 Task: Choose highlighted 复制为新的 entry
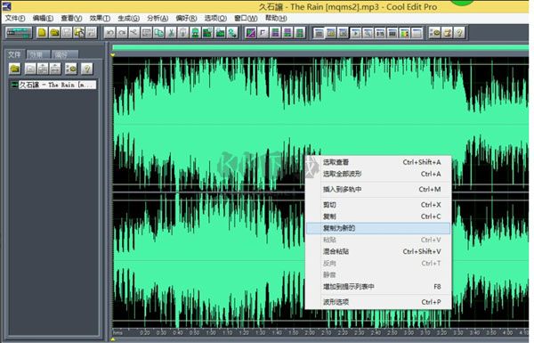point(378,228)
